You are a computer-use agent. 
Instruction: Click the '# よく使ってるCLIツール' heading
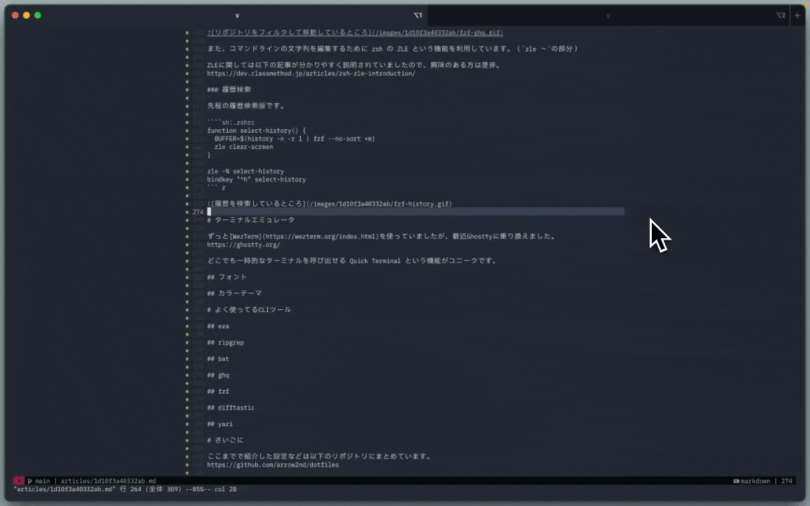249,310
